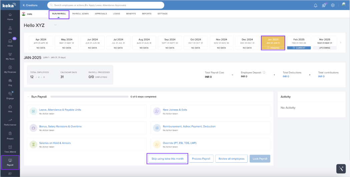Open the Performance sidebar icon
350x177 pixels.
[10, 122]
